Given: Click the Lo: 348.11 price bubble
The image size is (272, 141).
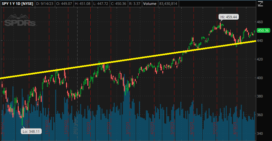Looking at the screenshot, I should pyautogui.click(x=31, y=132).
